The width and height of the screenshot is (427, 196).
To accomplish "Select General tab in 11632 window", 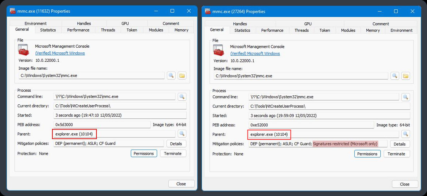I will (x=22, y=29).
